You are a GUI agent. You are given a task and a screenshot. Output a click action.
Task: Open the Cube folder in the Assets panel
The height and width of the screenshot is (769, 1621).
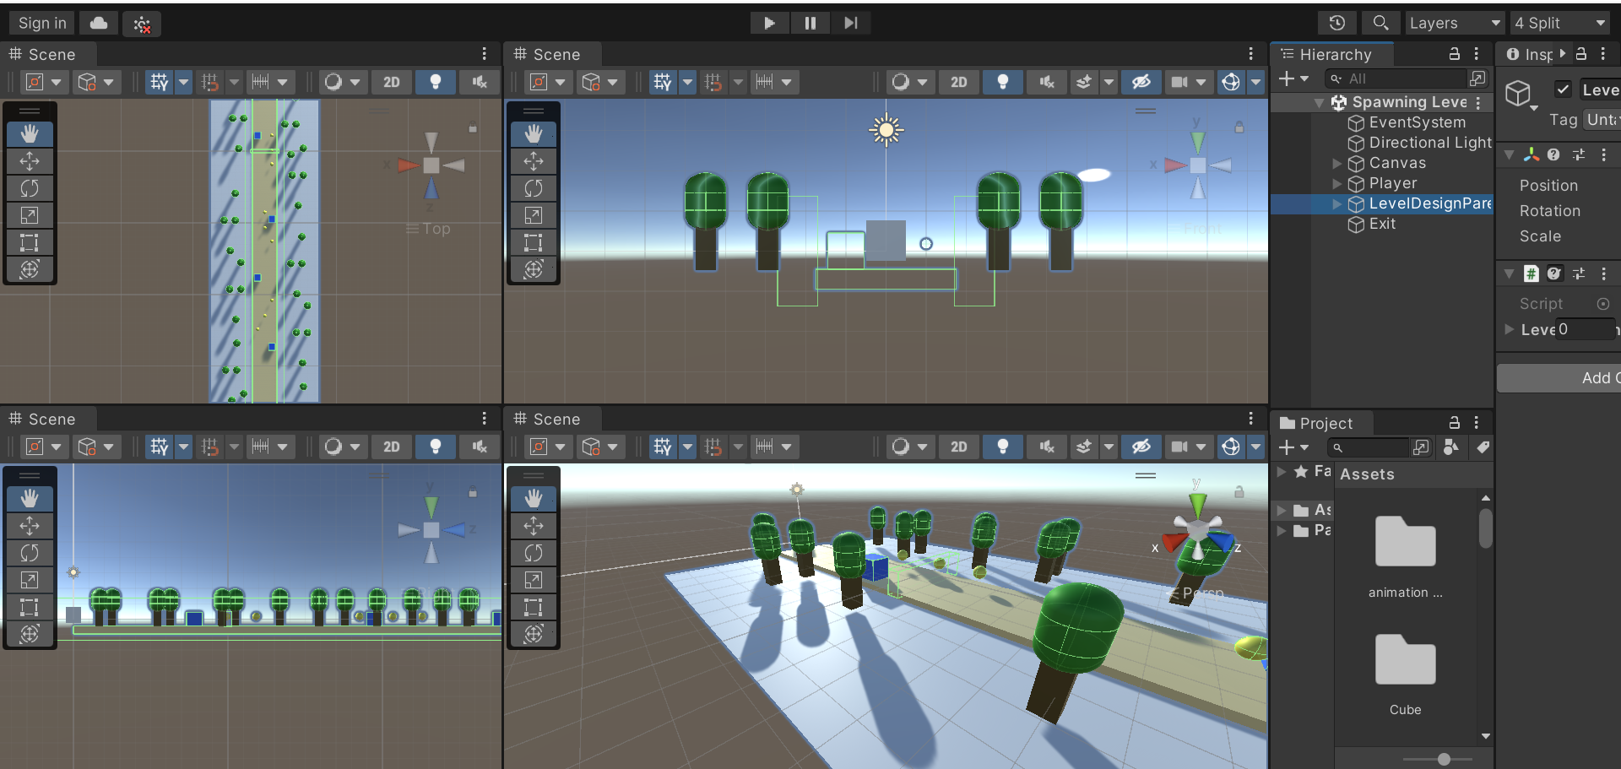click(1404, 660)
